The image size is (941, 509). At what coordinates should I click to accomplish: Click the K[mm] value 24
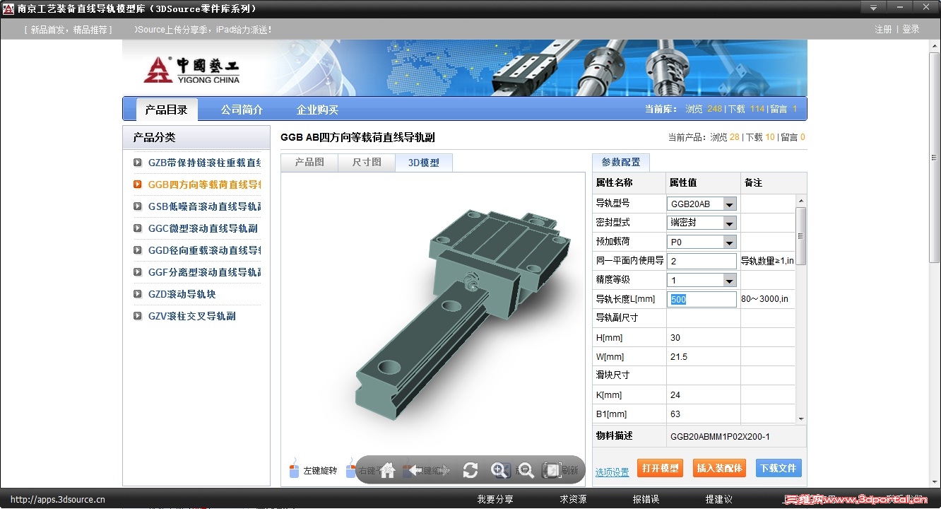click(x=675, y=394)
